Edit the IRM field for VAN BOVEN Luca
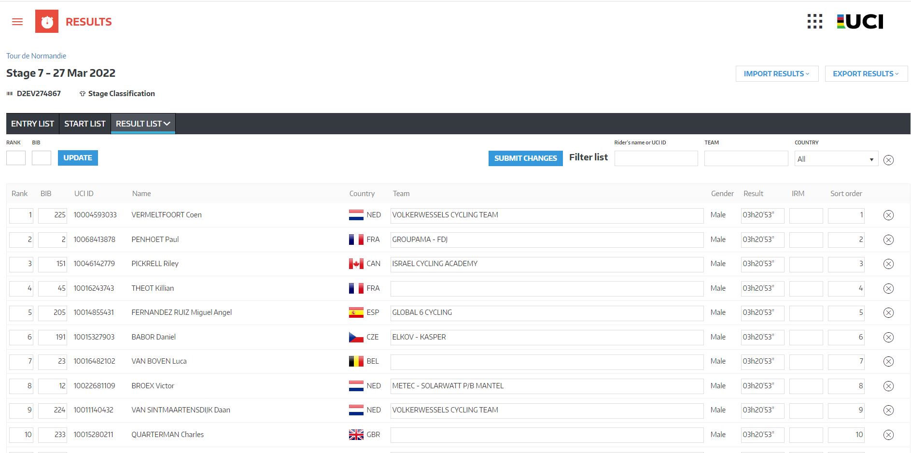This screenshot has width=911, height=453. (806, 362)
